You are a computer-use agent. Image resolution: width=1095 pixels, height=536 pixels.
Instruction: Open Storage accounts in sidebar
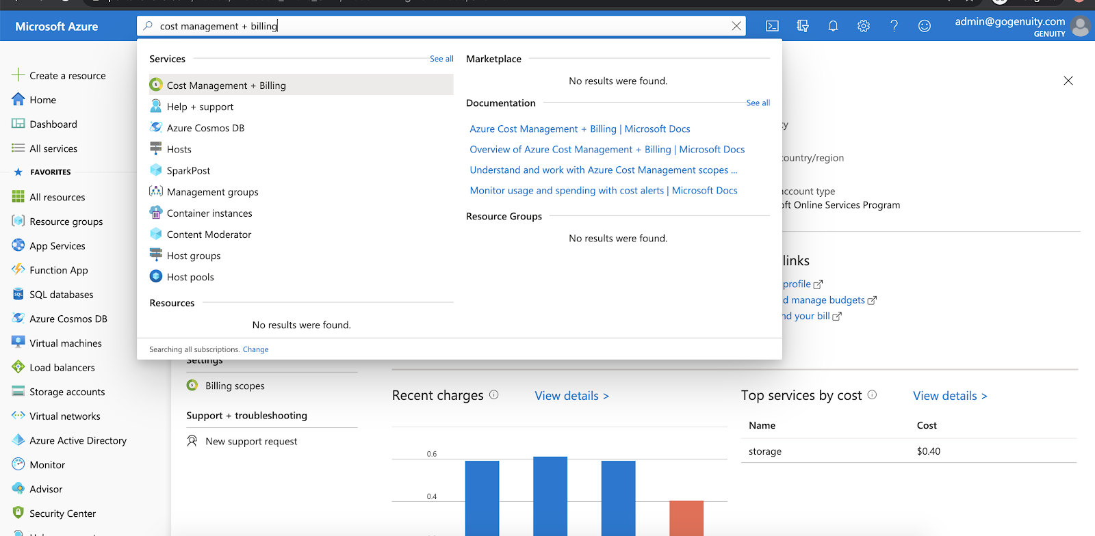click(x=67, y=392)
